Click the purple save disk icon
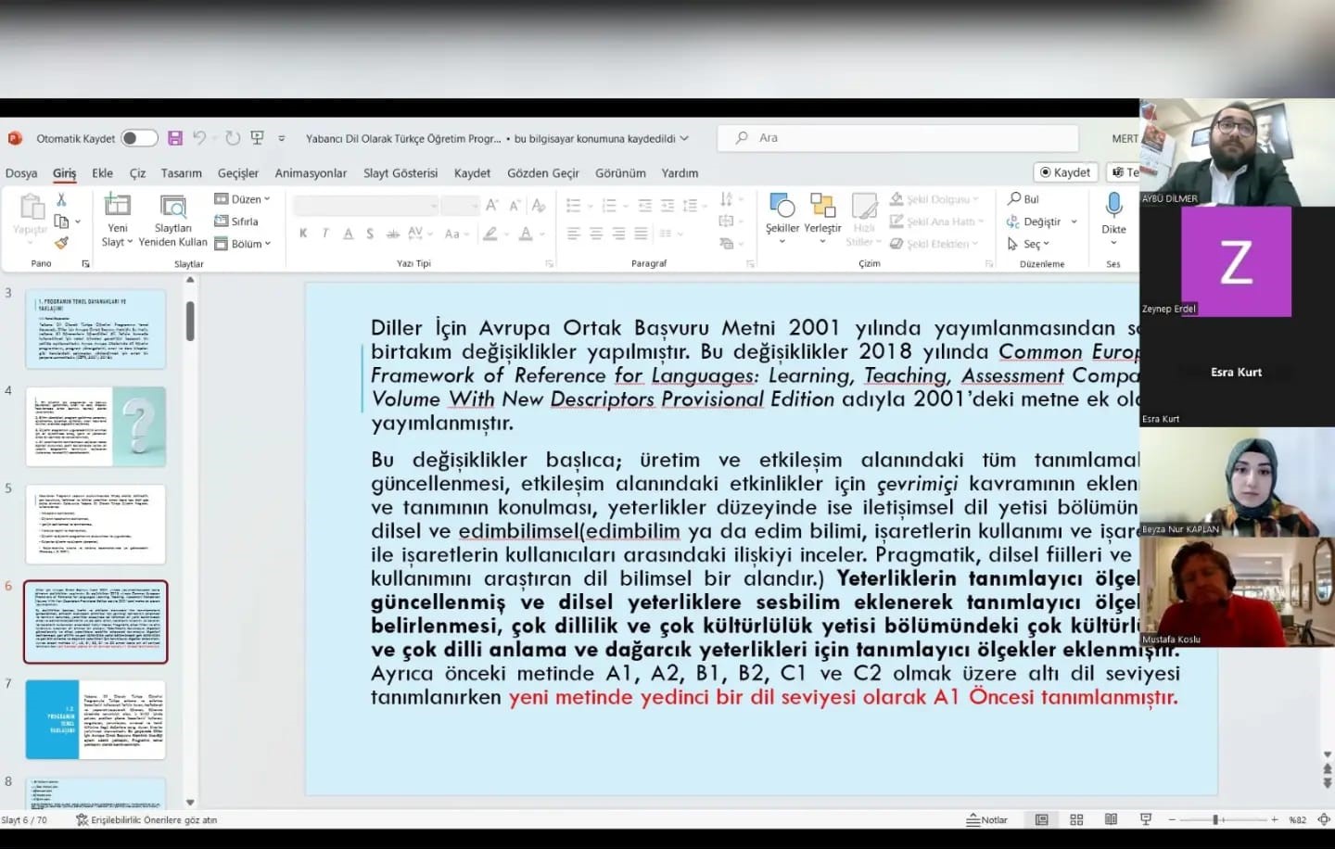The height and width of the screenshot is (849, 1335). point(175,138)
